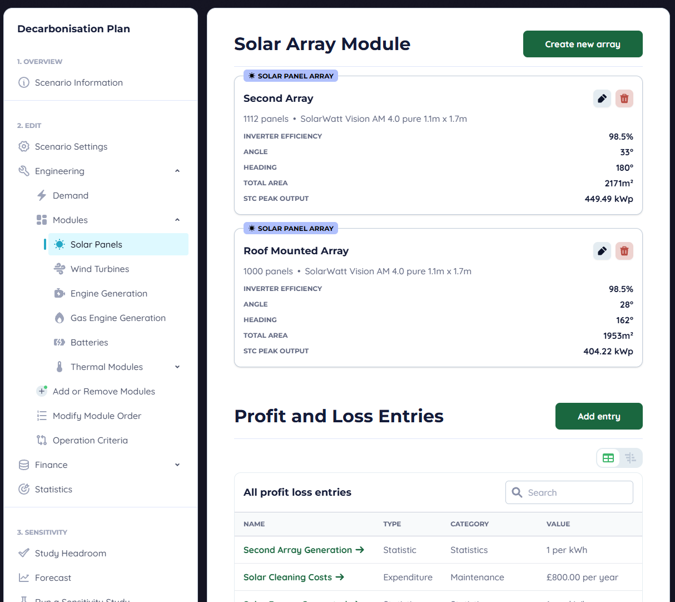This screenshot has width=675, height=602.
Task: Select the Batteries module icon
Action: coord(59,342)
